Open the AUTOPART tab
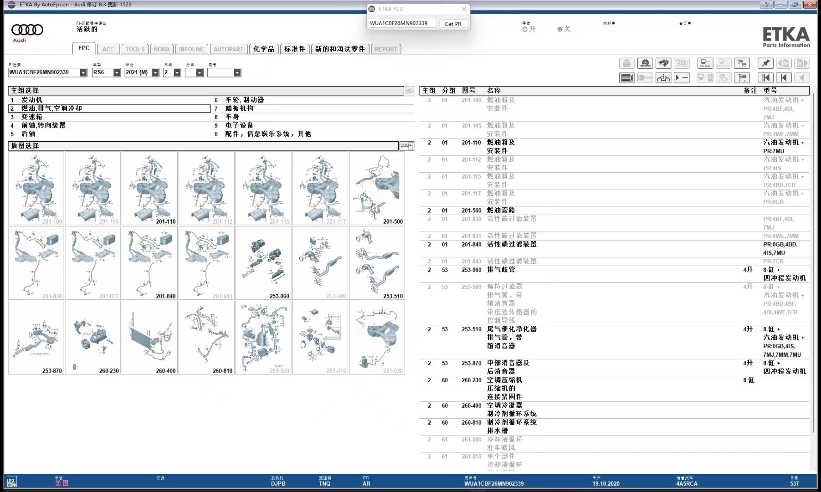Viewport: 821px width, 492px height. tap(228, 49)
